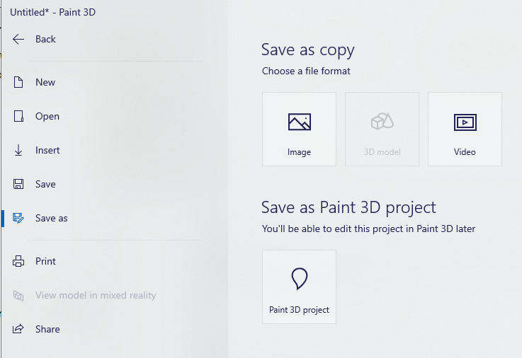Viewport: 522px width, 358px height.
Task: Save as Paint 3D project button
Action: click(x=300, y=287)
